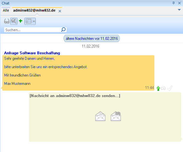Screen dimensions: 183x152
Task: Close the adminw832@mhw832.de tab
Action: pos(60,11)
